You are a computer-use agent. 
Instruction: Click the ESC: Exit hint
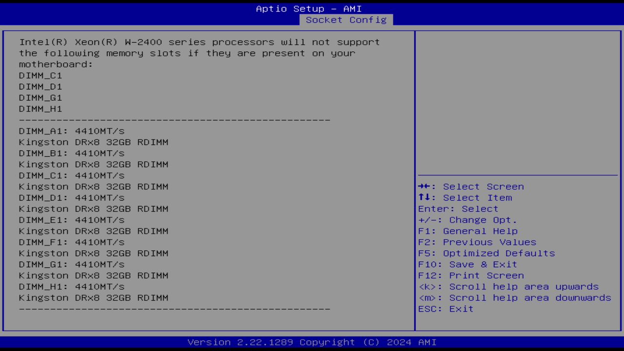pos(446,309)
